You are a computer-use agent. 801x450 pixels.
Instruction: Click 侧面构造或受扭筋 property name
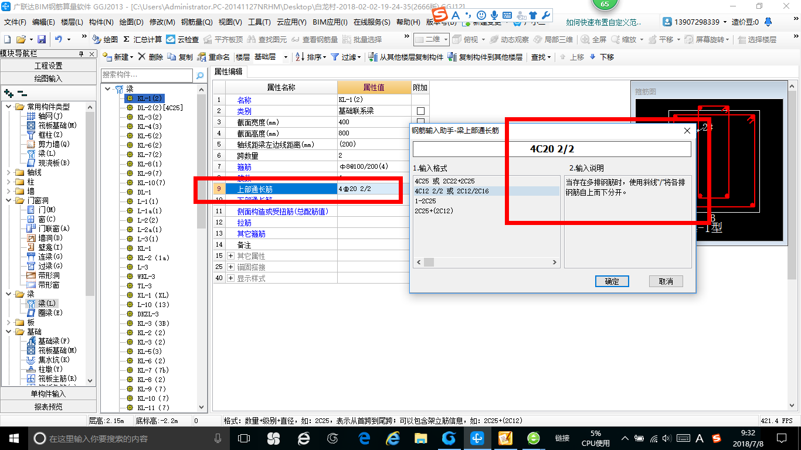click(x=283, y=212)
